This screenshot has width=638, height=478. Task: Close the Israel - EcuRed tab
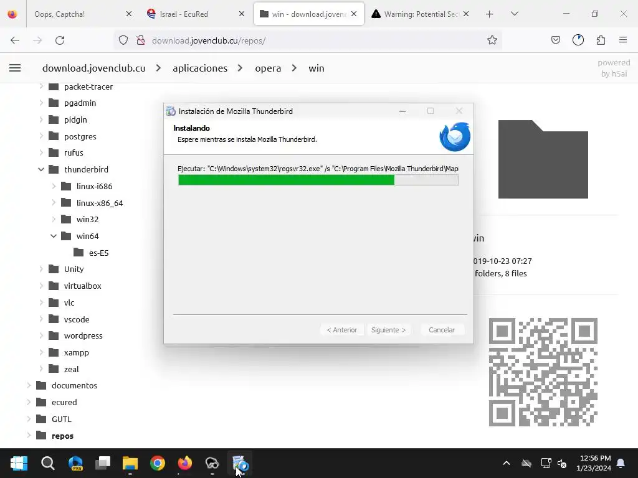(242, 14)
